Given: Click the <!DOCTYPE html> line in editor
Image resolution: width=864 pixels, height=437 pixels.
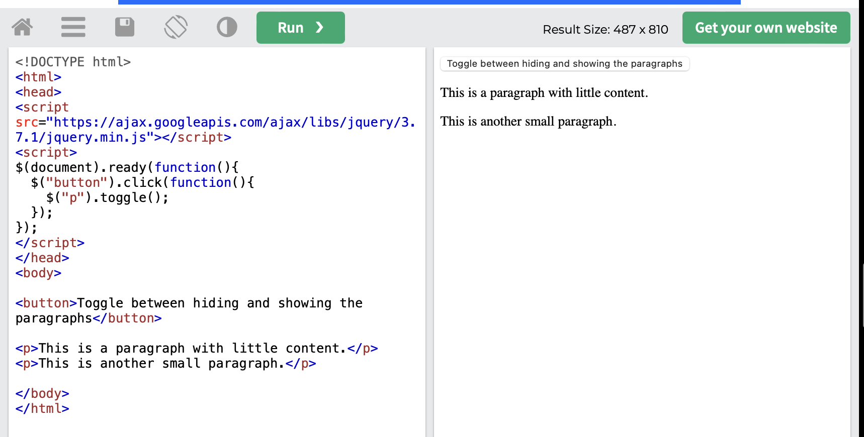Looking at the screenshot, I should (x=73, y=62).
